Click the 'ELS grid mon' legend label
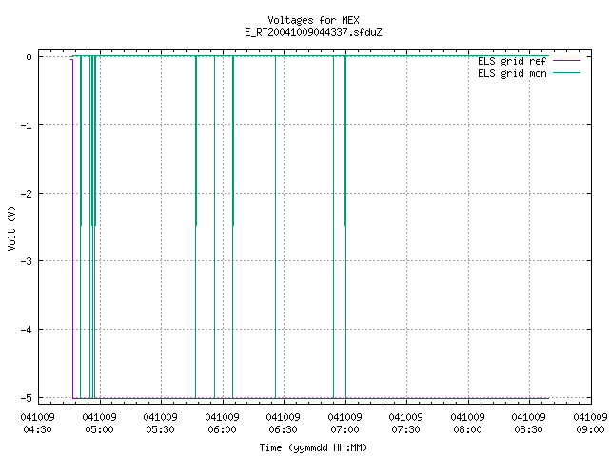 click(512, 73)
